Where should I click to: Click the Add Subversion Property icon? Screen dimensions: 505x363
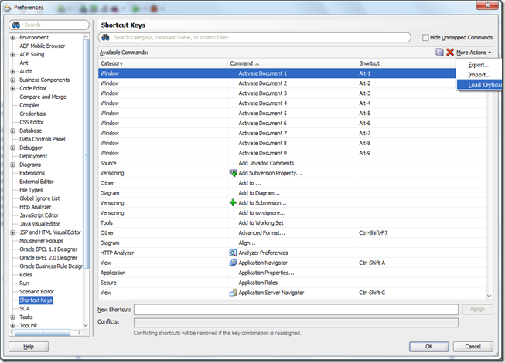click(x=233, y=173)
